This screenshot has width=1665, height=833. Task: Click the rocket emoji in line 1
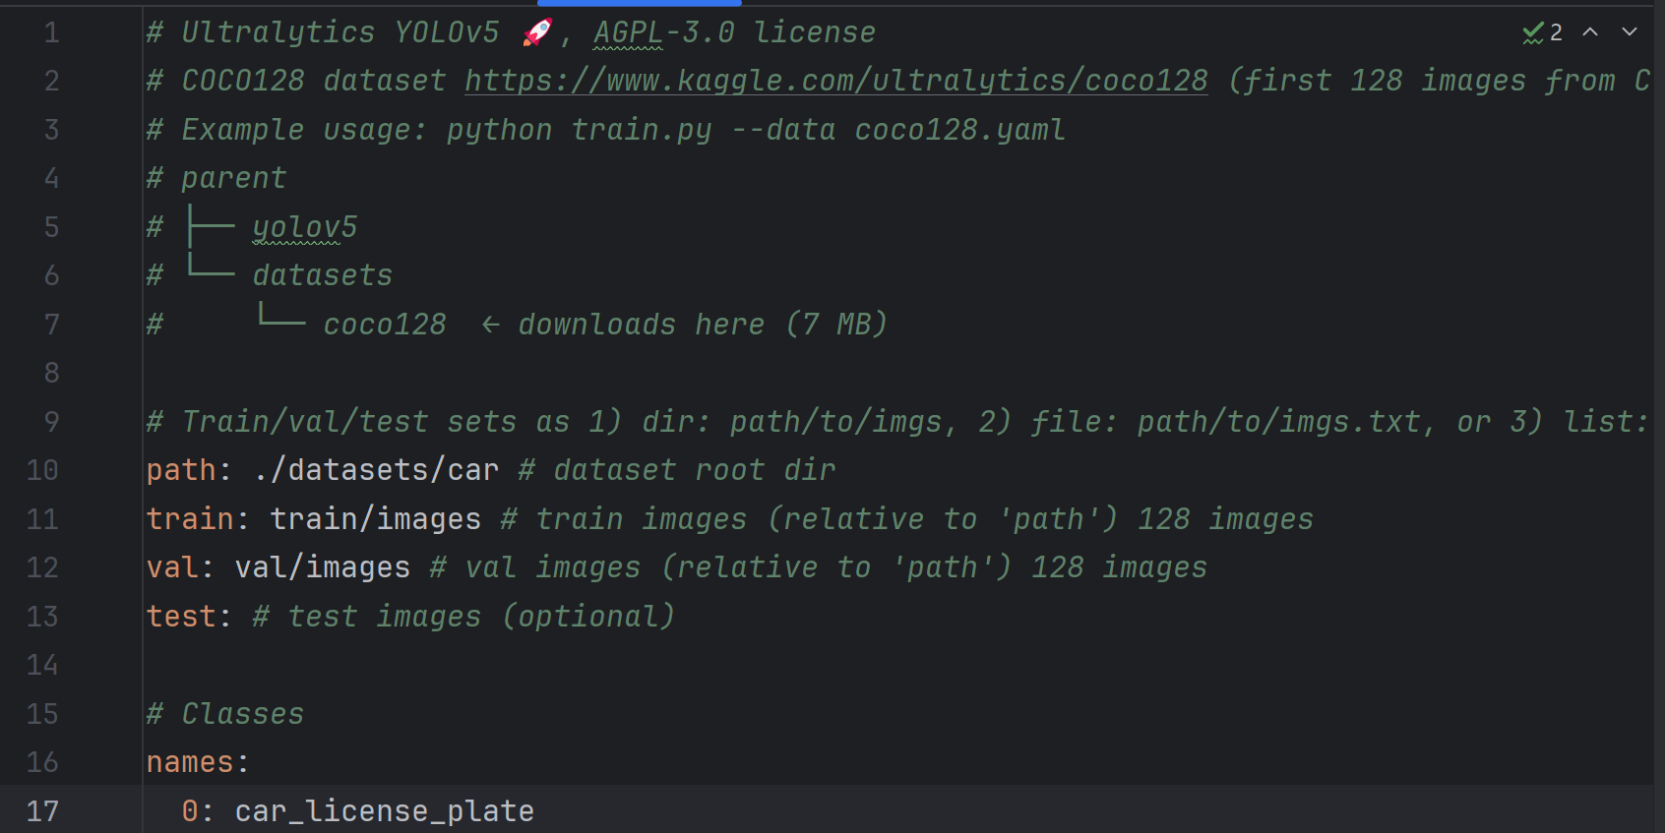click(537, 32)
